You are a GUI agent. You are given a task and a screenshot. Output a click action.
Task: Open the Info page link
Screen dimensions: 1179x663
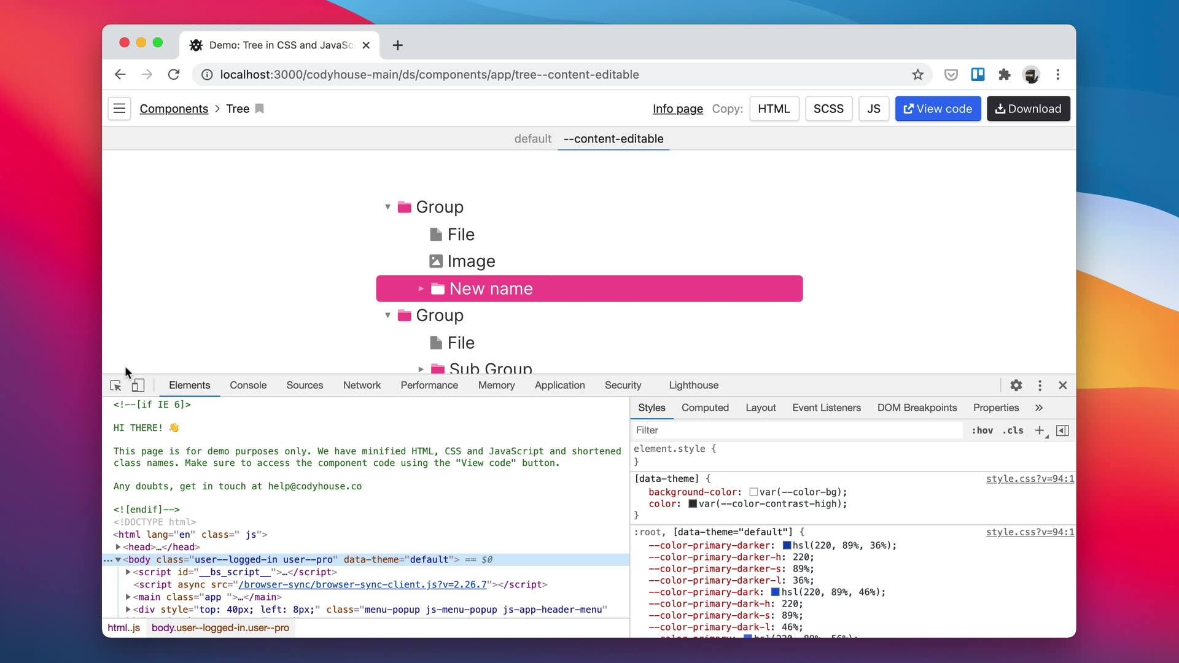click(x=678, y=109)
